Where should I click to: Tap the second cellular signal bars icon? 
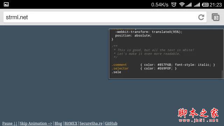pyautogui.click(x=197, y=5)
